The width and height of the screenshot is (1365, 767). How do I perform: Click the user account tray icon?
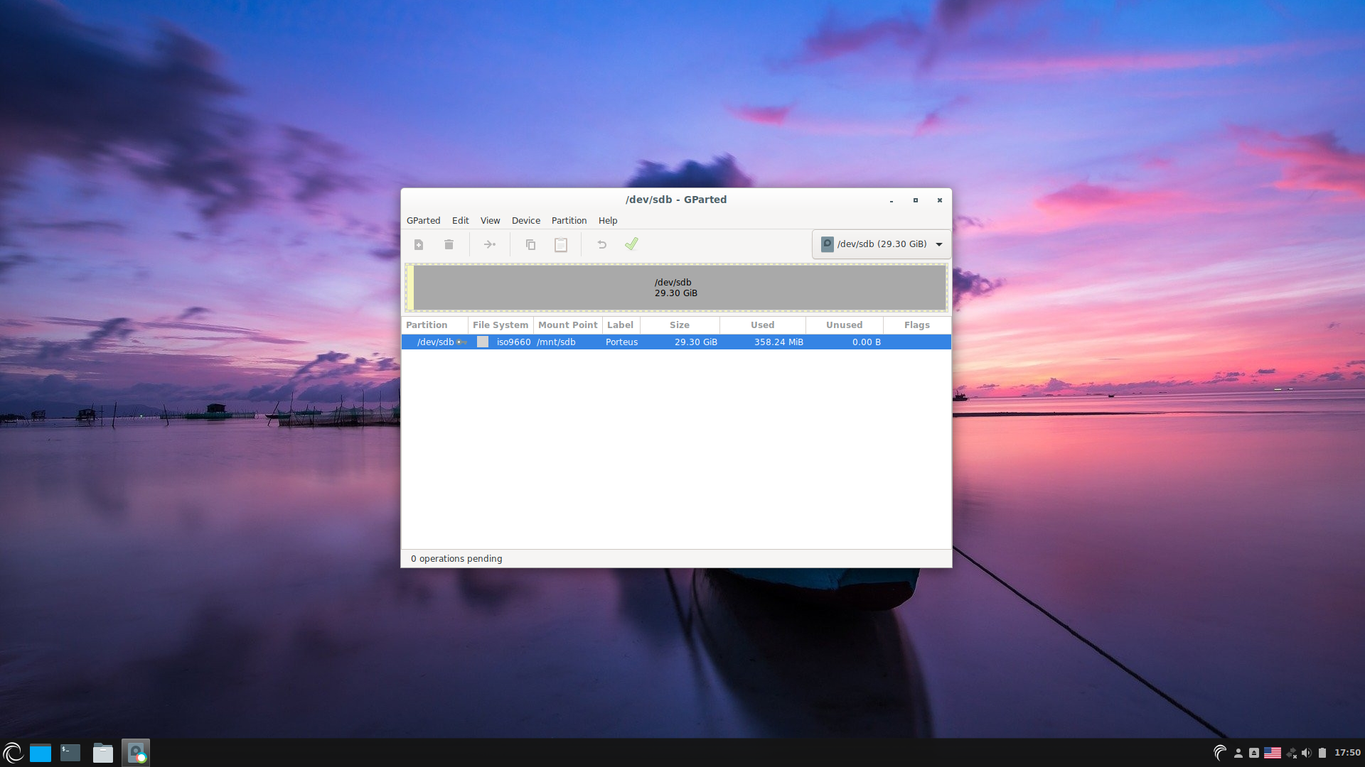pyautogui.click(x=1238, y=753)
